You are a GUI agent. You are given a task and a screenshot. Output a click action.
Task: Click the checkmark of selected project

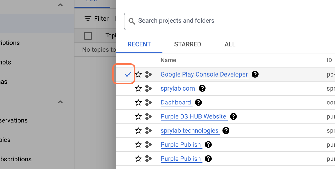point(128,74)
